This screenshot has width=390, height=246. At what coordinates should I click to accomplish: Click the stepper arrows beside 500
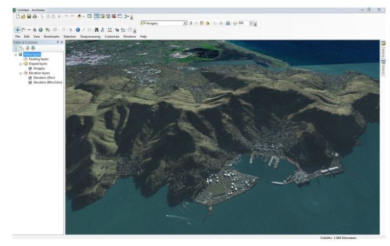tap(251, 23)
